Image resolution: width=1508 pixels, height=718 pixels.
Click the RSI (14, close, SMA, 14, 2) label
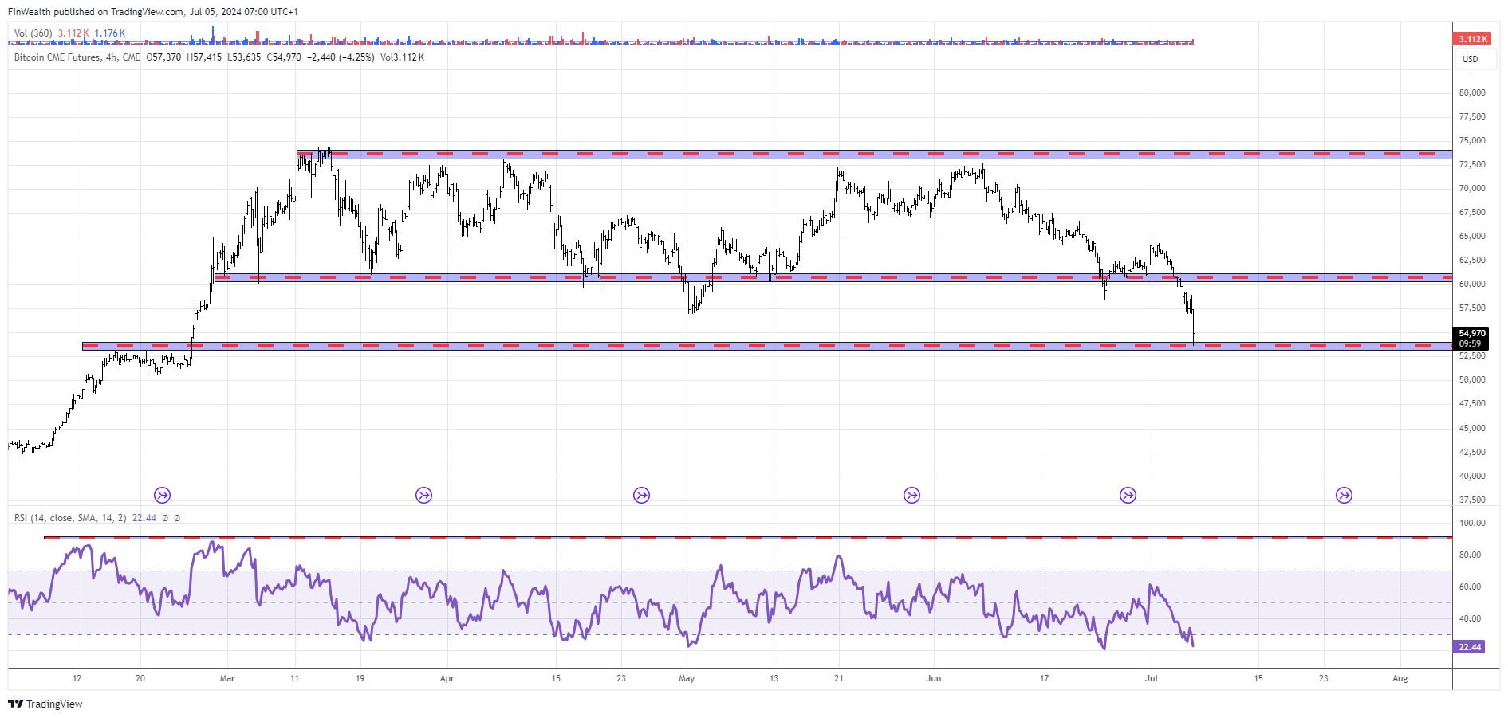click(x=70, y=518)
